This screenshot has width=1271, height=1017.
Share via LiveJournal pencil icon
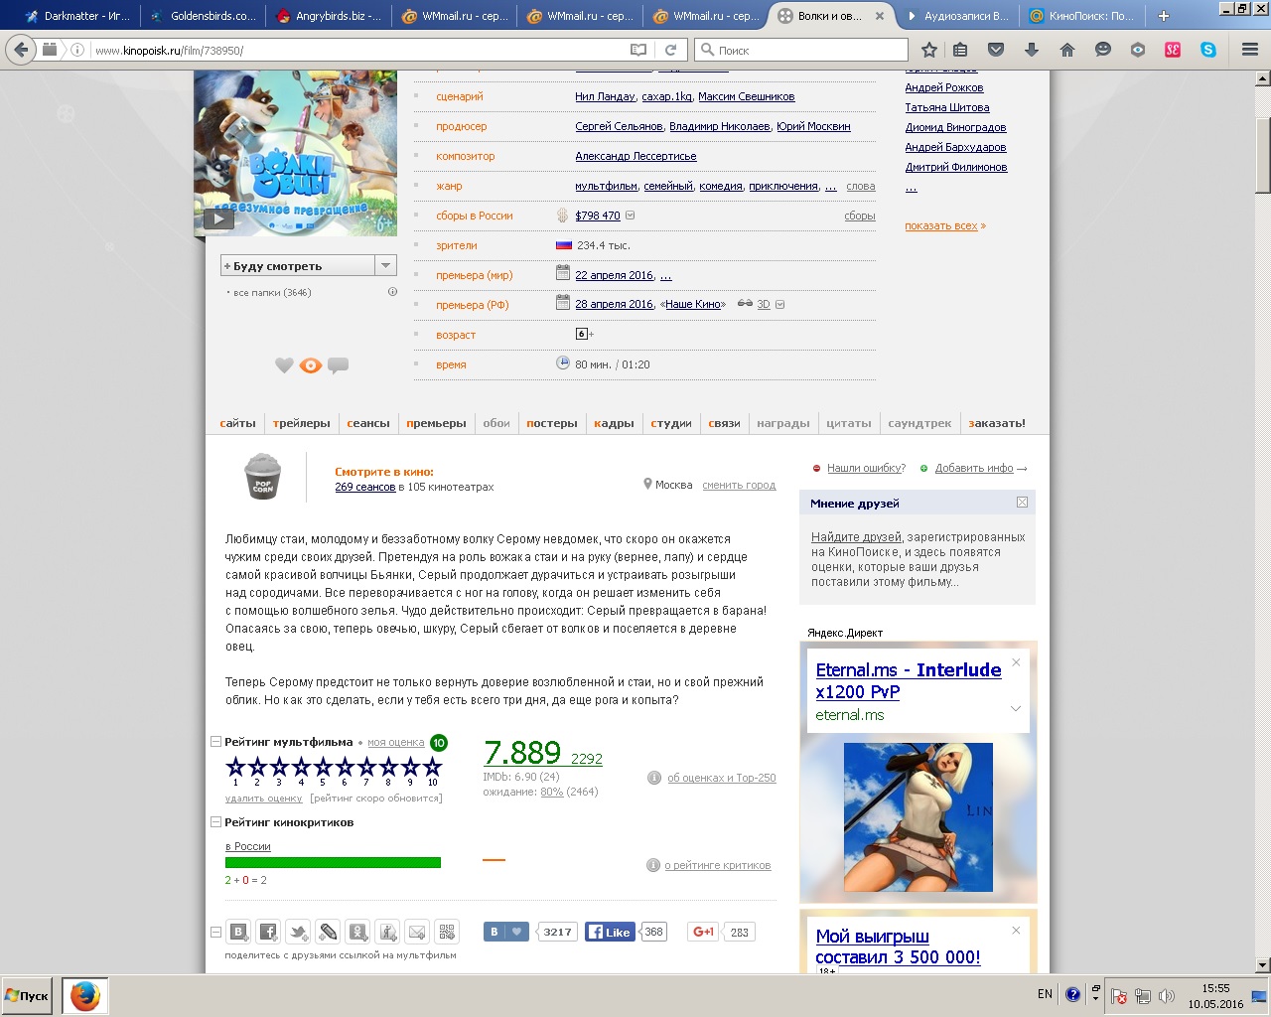click(329, 932)
